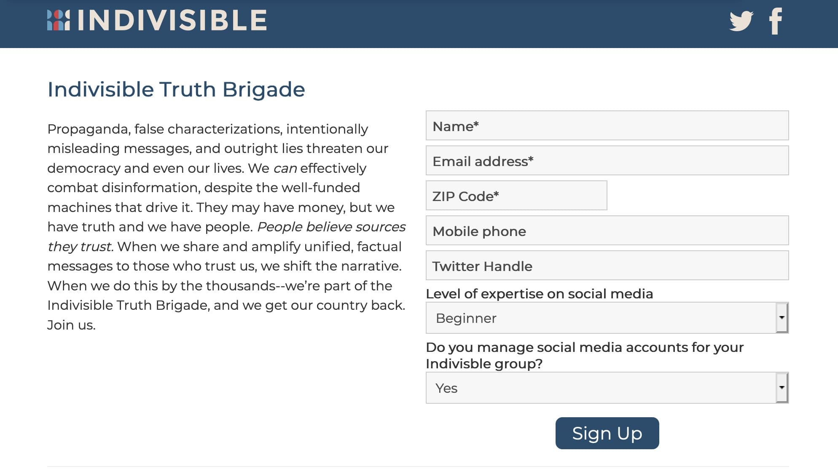Focus the Twitter Handle field
The width and height of the screenshot is (838, 472).
pyautogui.click(x=607, y=265)
